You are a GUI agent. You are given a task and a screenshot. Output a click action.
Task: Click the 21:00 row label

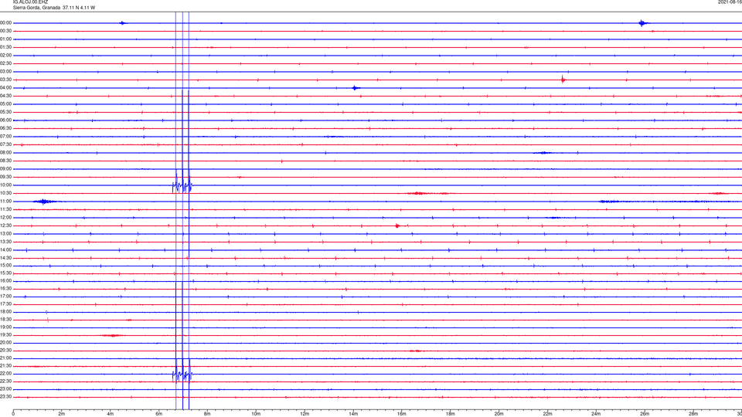5,358
